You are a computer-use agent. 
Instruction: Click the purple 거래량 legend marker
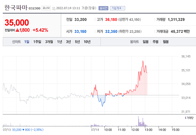pyautogui.click(x=185, y=117)
